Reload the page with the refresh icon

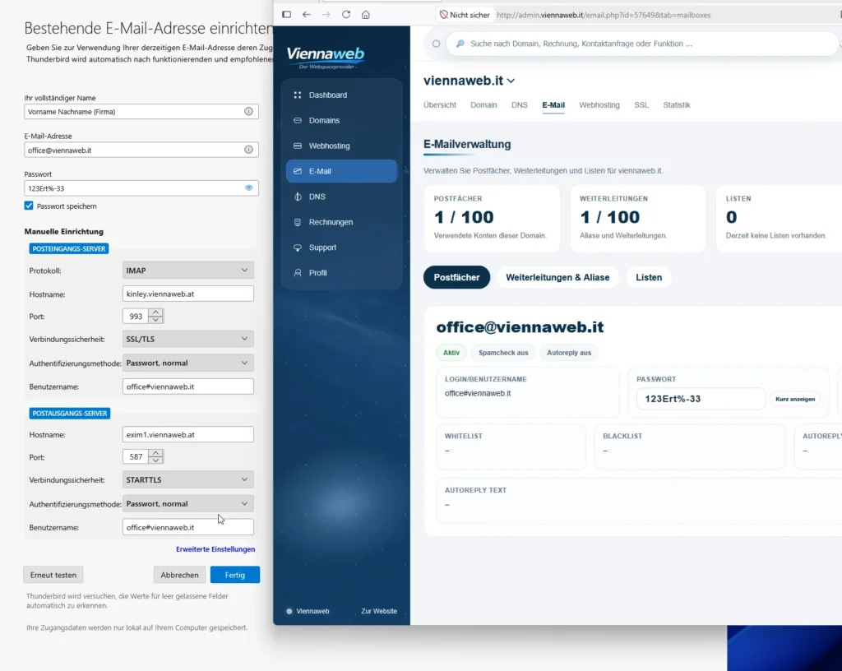(346, 15)
